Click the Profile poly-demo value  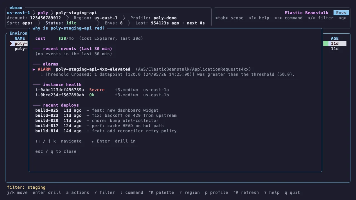(165, 18)
